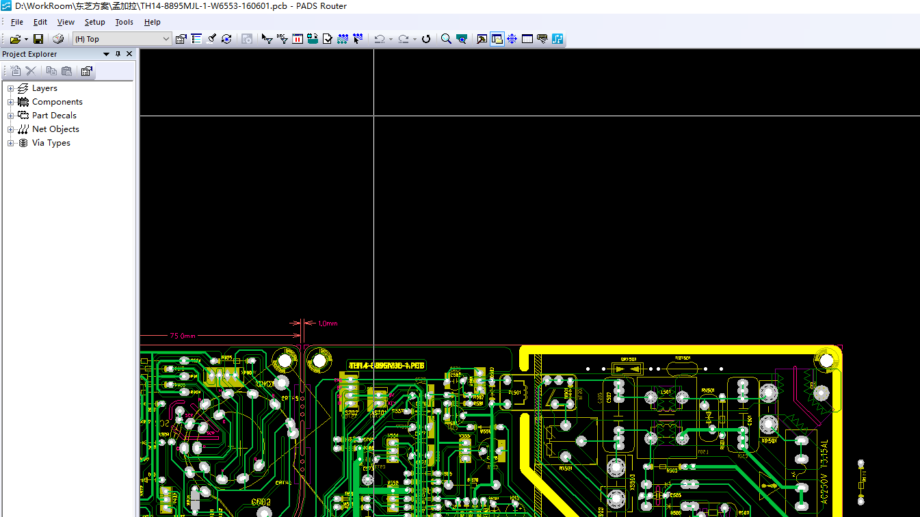
Task: Click the teal icon right of the Zoom magnifier
Action: click(462, 39)
